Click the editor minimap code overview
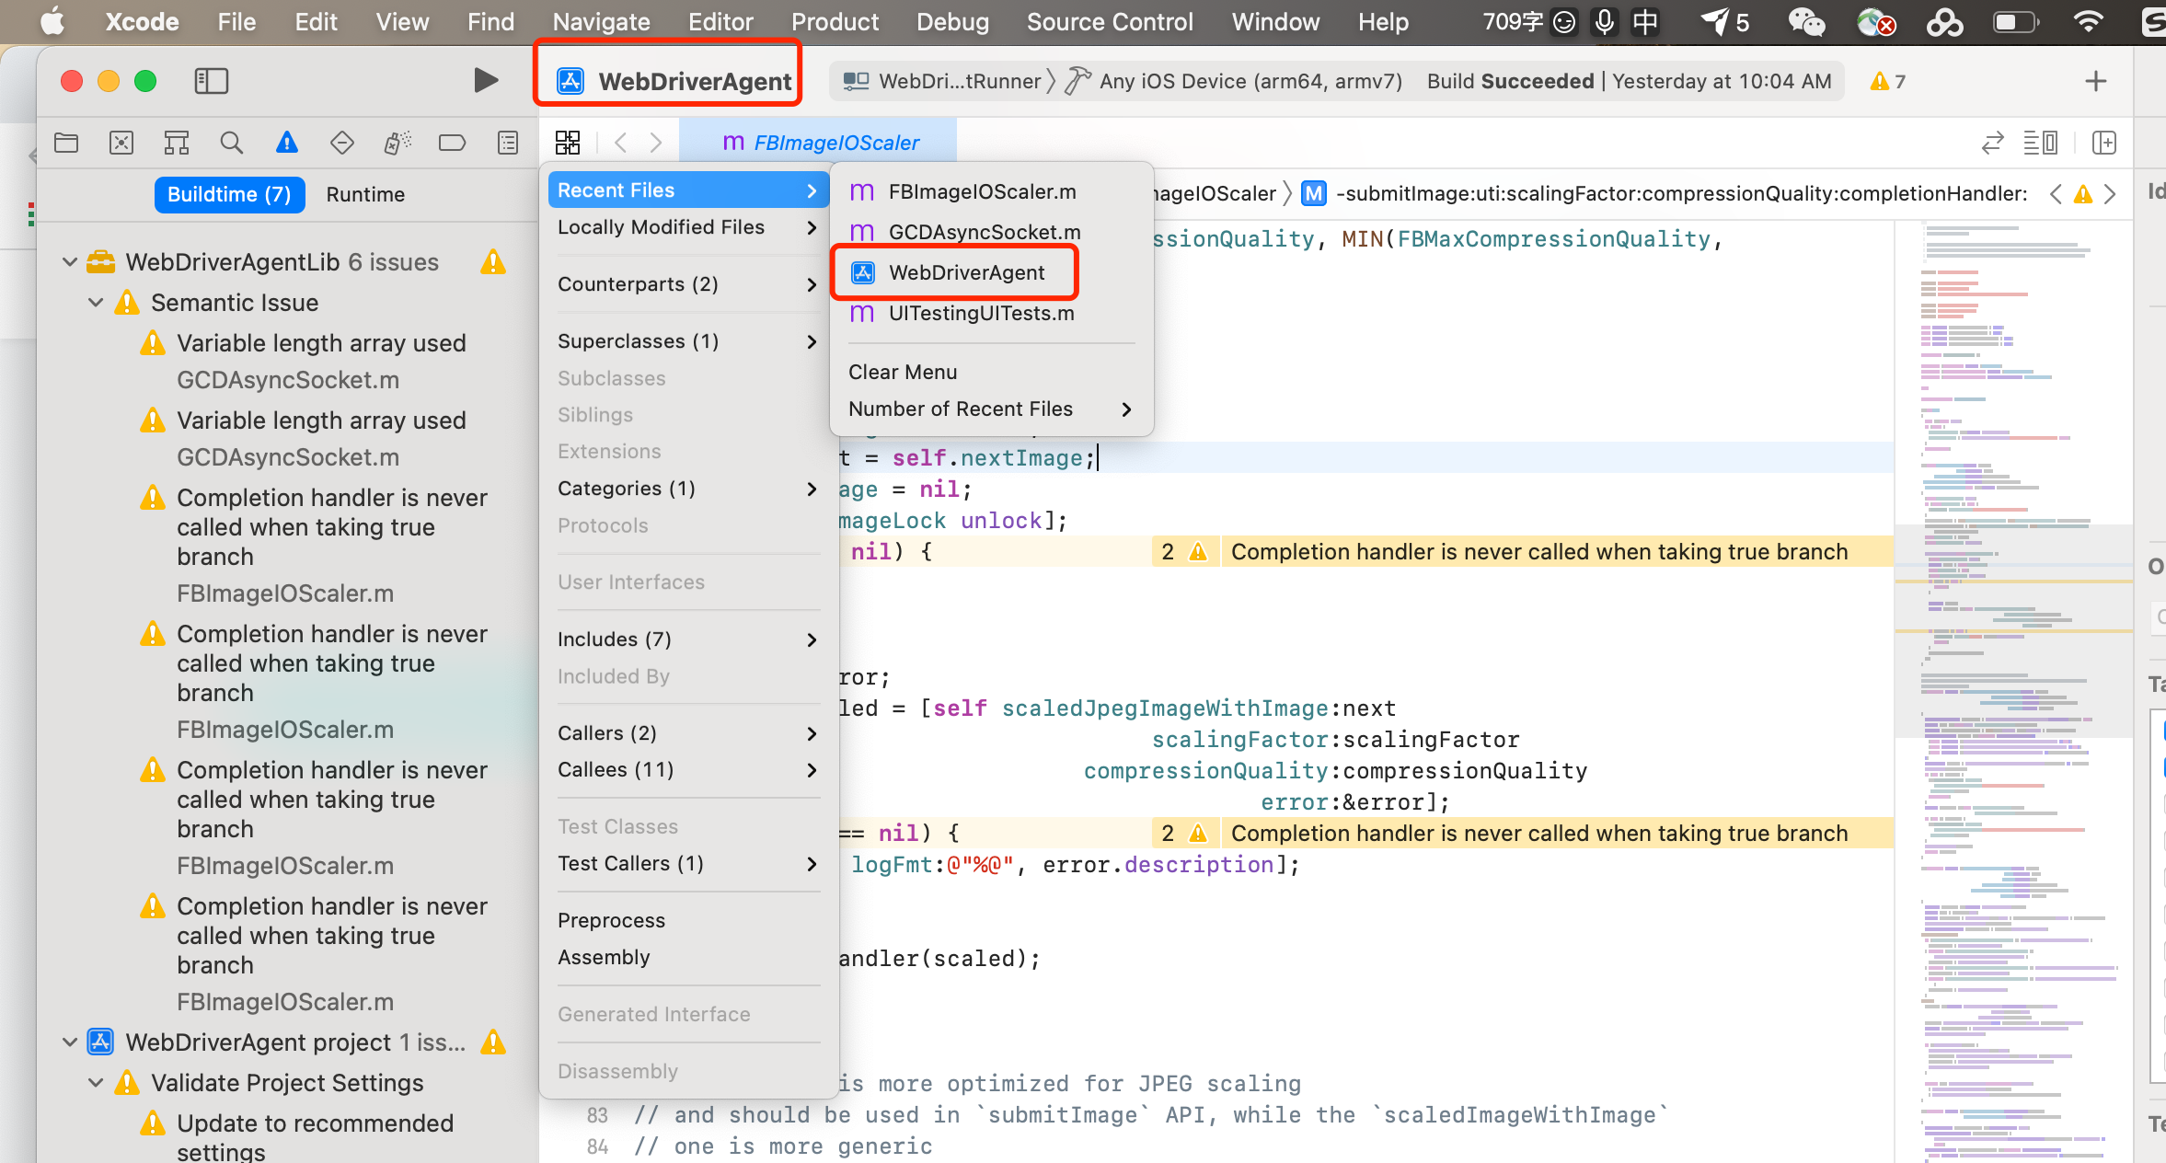2166x1163 pixels. tap(2013, 690)
